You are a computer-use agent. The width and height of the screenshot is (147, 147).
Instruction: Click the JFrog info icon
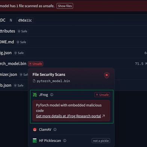tap(52, 95)
